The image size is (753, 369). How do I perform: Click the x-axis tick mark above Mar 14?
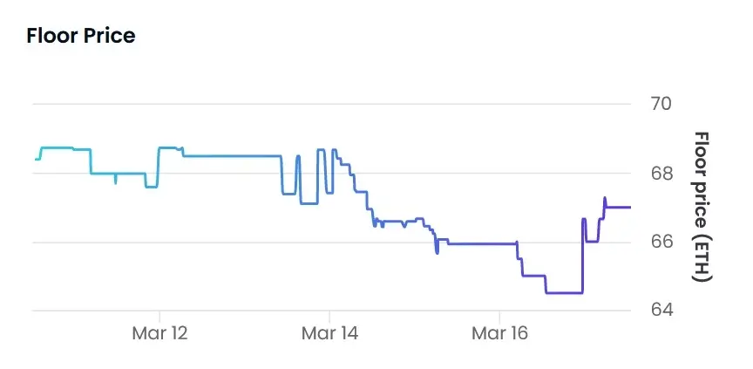click(x=329, y=314)
